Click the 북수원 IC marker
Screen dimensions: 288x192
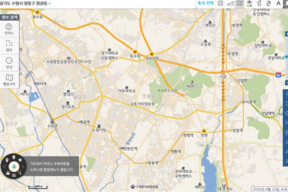(x=37, y=12)
